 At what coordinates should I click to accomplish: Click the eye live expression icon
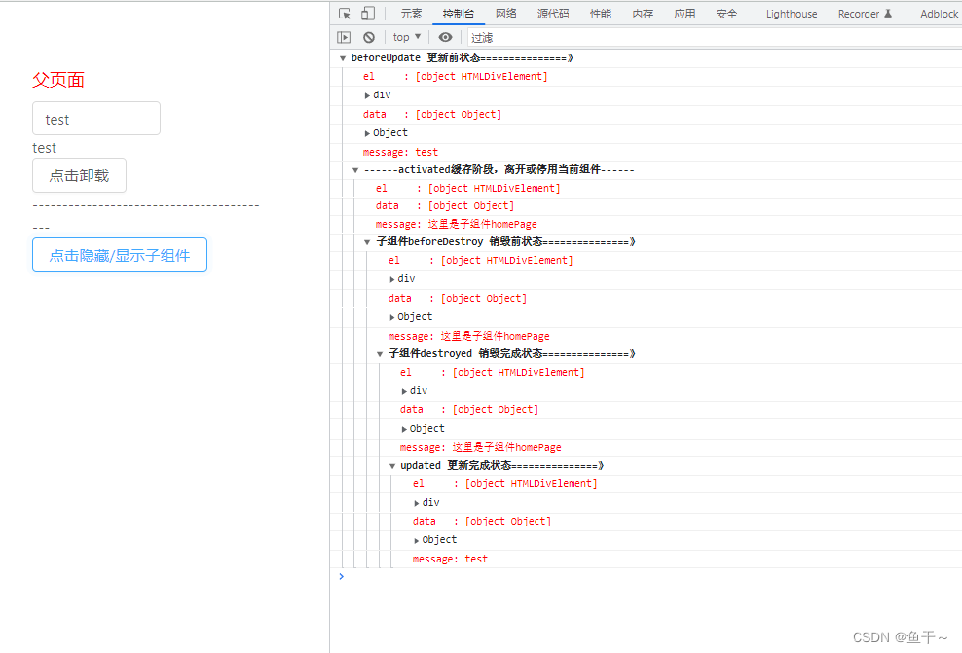pos(445,37)
